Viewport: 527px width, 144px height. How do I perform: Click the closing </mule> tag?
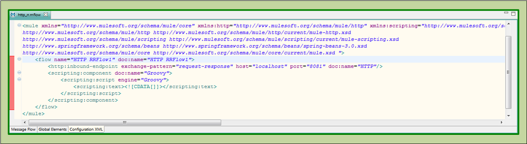(33, 113)
